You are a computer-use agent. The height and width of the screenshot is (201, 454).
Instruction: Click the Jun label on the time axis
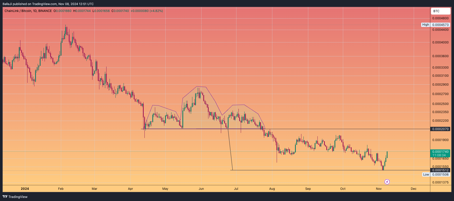point(201,189)
